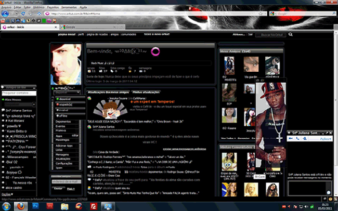
Task: Set status to invisível
Action: (x=70, y=110)
